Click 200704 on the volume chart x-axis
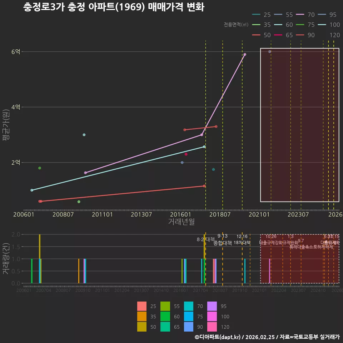 click(x=44, y=290)
